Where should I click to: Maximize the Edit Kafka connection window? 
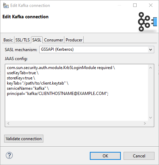coord(135,5)
